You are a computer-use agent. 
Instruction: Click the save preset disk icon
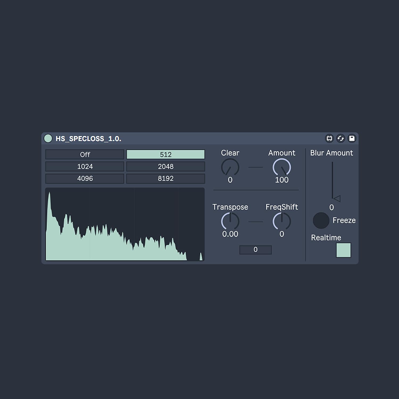[x=352, y=138]
